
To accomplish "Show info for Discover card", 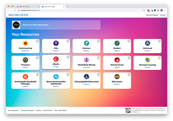I will point(98,41).
